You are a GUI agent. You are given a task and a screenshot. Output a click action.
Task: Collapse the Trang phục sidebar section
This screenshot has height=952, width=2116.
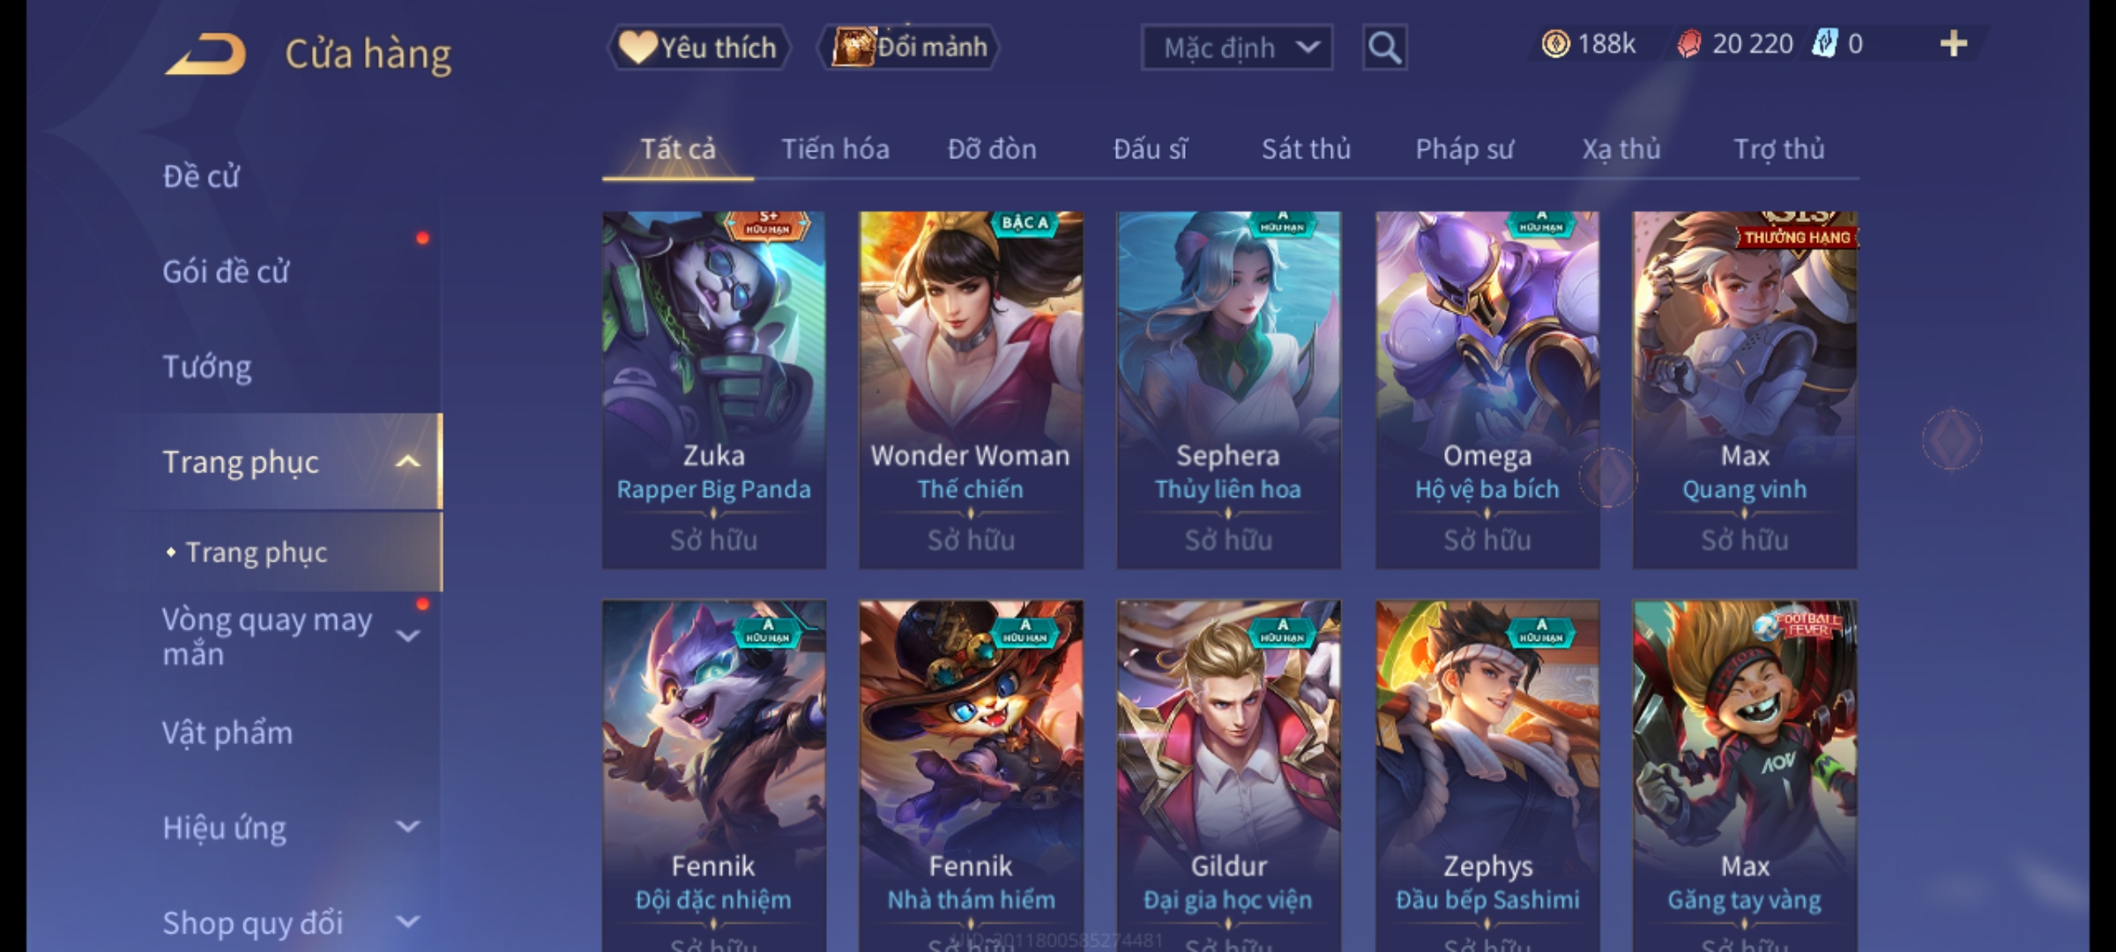[x=407, y=462]
